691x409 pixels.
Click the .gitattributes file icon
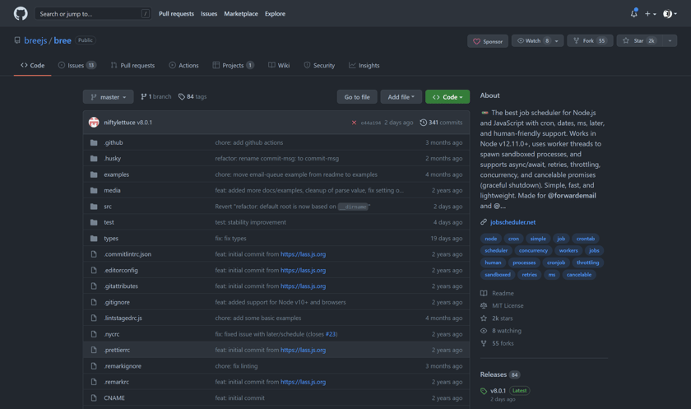point(94,286)
